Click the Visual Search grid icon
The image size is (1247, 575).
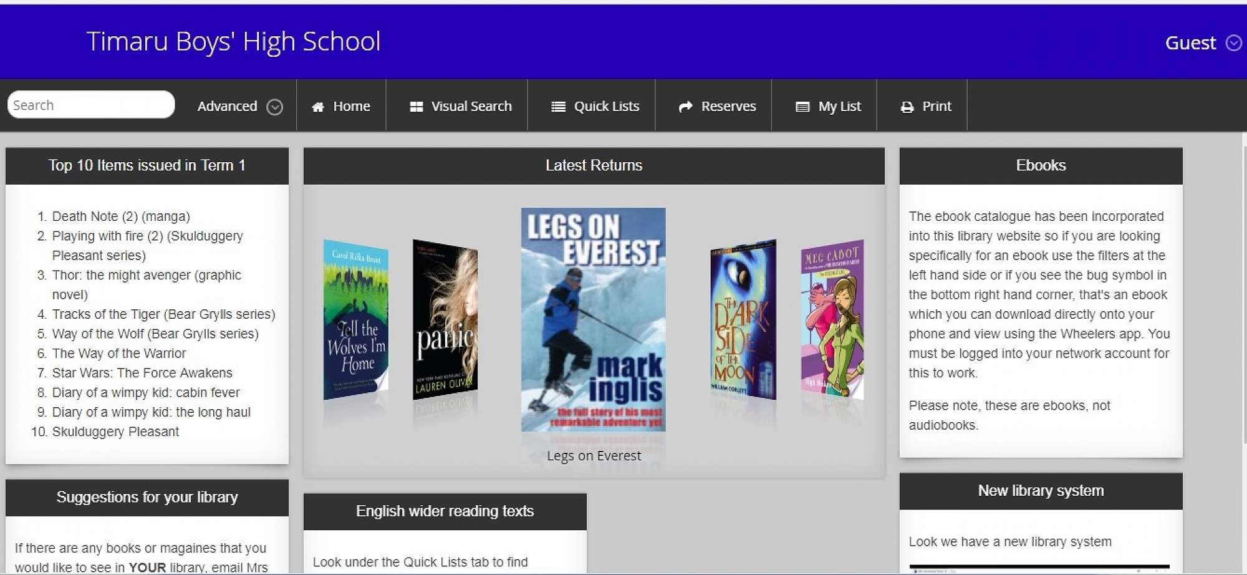click(x=416, y=107)
